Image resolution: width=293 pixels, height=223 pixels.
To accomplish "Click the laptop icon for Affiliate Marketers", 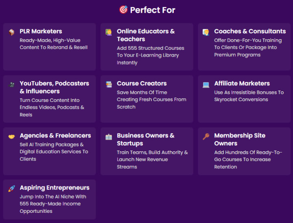I will click(206, 84).
